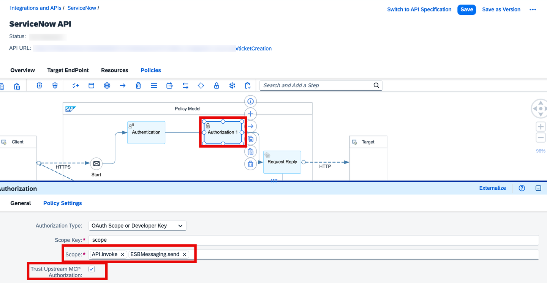Image resolution: width=547 pixels, height=283 pixels.
Task: Click the zoom in plus button
Action: 541,126
